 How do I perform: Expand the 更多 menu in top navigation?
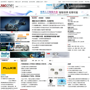(46, 2)
